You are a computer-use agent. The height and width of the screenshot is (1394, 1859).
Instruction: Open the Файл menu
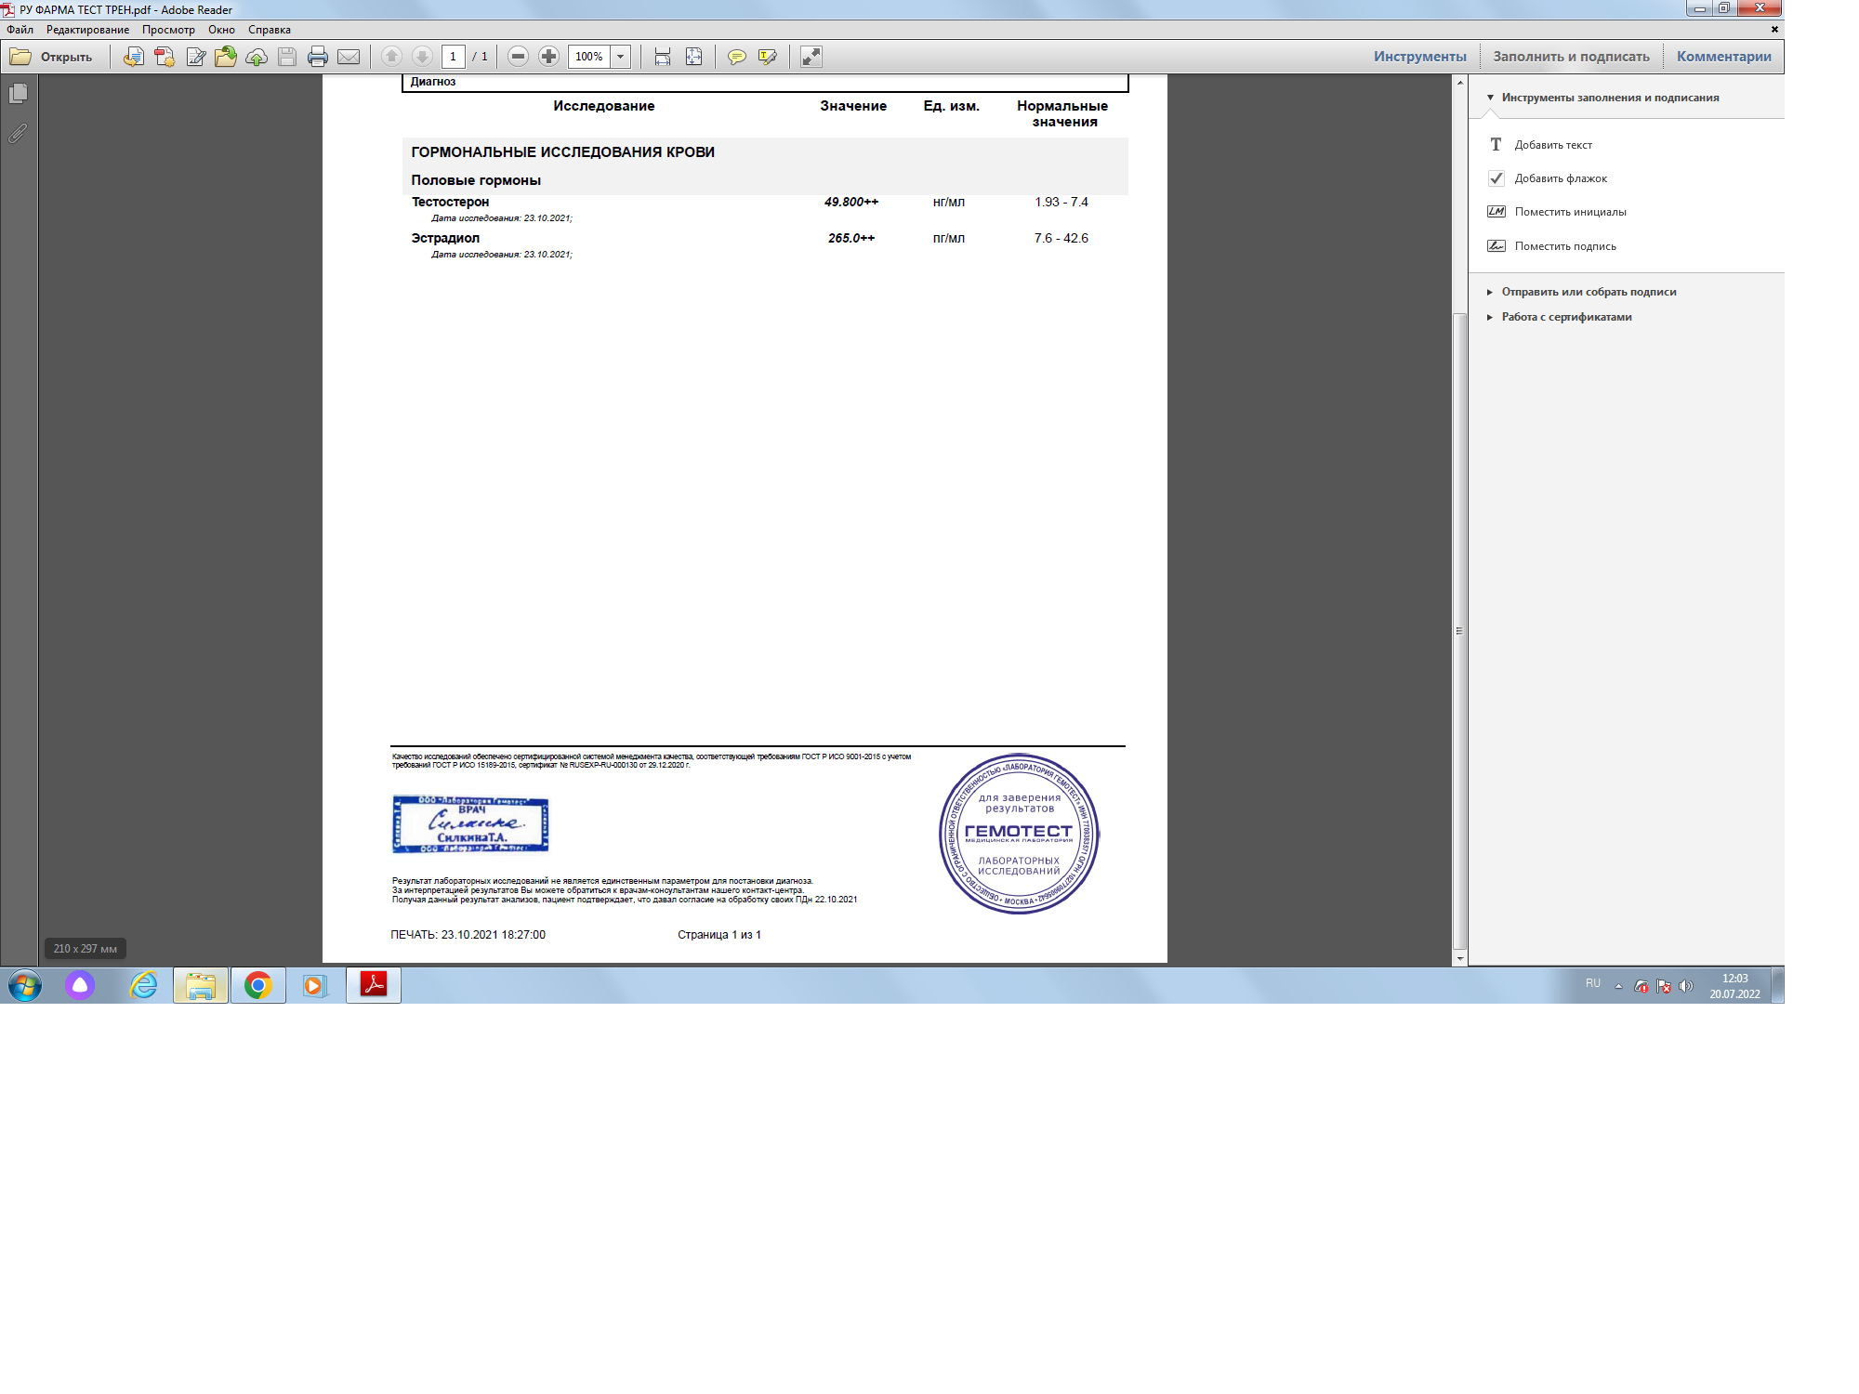click(20, 30)
